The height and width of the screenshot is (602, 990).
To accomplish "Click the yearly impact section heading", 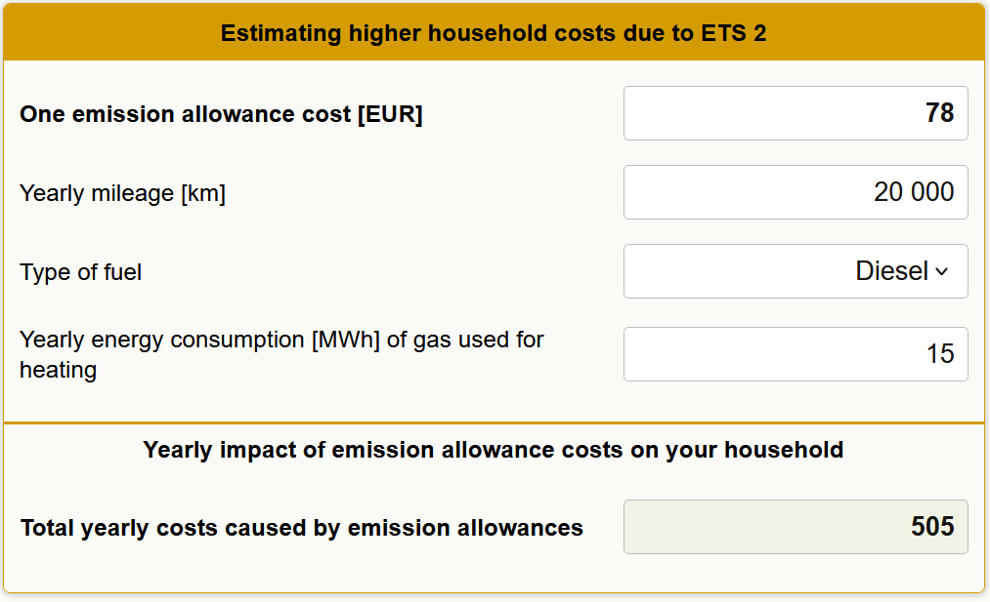I will 495,450.
